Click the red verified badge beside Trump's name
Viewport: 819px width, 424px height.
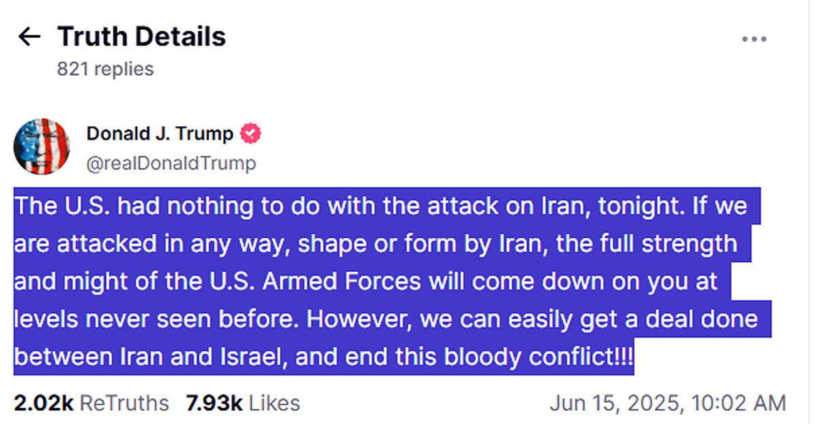250,134
